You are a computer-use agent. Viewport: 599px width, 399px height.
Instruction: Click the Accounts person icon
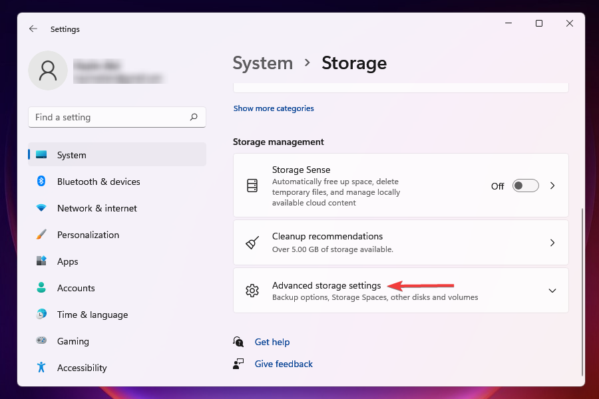pos(41,287)
